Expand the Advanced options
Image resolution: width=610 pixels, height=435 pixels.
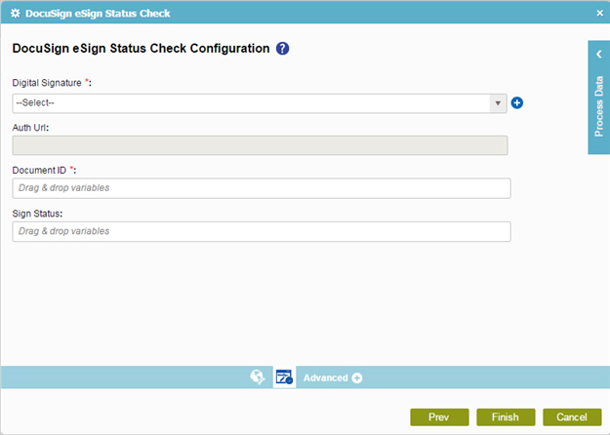point(333,377)
